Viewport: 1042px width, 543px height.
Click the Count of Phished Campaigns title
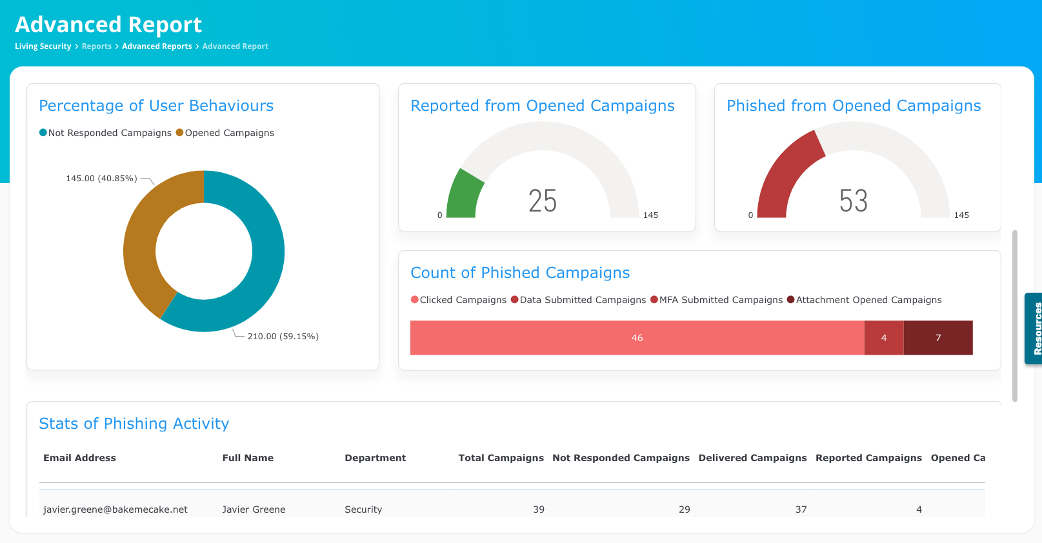[x=520, y=273]
